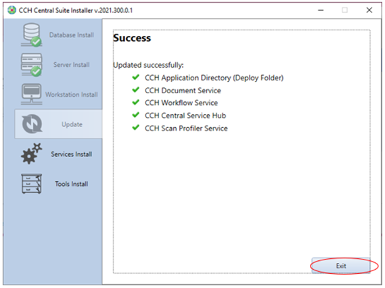
Task: Click the text CCH Document Service
Action: 183,91
